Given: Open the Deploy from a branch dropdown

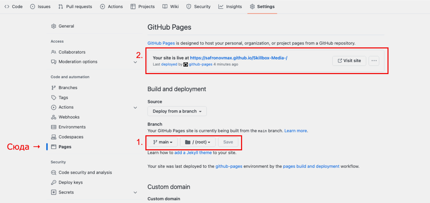Looking at the screenshot, I should [x=177, y=111].
